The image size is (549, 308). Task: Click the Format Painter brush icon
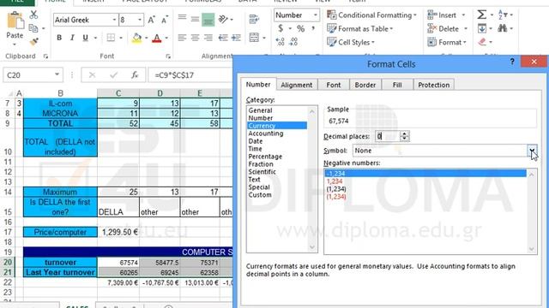34,42
